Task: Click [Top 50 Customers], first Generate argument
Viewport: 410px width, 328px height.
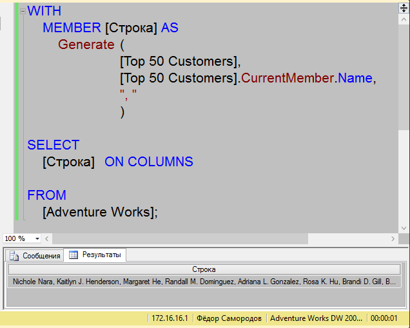Action: click(180, 61)
